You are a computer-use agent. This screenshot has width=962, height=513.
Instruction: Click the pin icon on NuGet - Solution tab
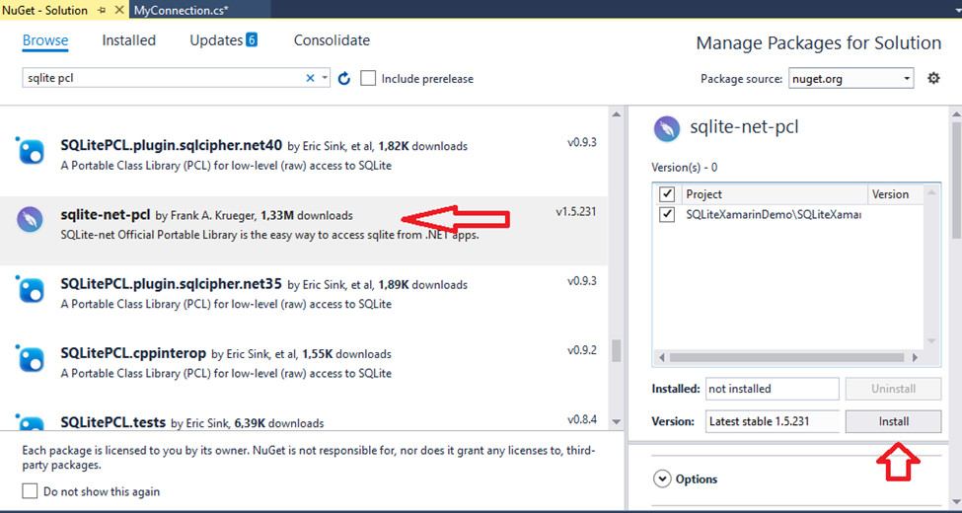click(103, 11)
